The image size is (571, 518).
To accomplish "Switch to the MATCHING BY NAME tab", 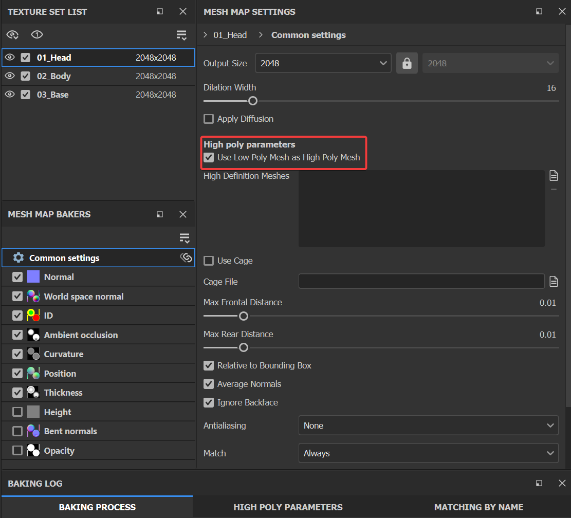I will [478, 507].
